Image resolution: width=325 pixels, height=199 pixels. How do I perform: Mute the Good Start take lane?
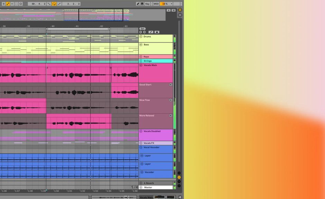[x=170, y=85]
